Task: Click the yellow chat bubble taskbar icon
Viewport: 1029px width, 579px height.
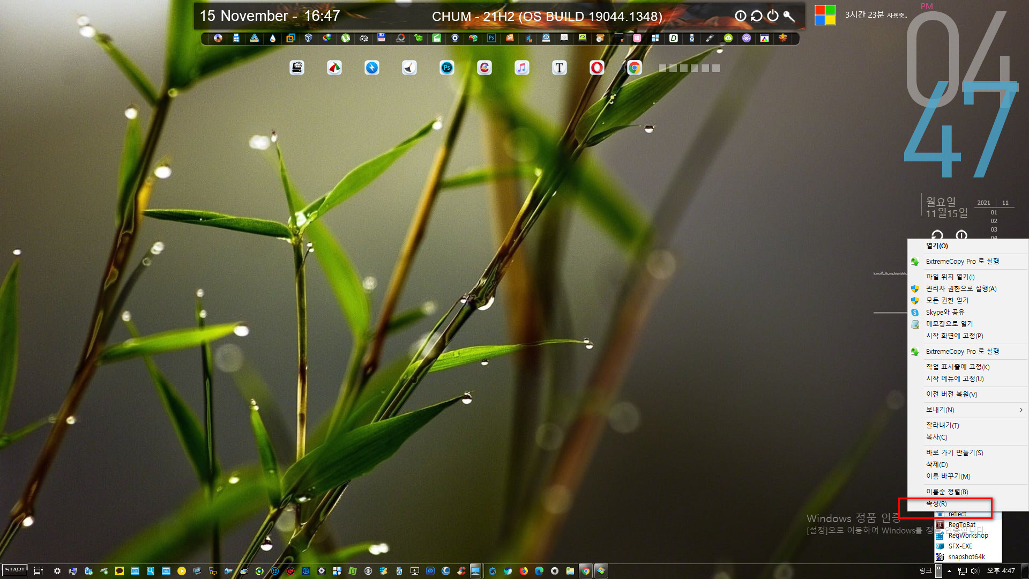Action: pos(120,571)
